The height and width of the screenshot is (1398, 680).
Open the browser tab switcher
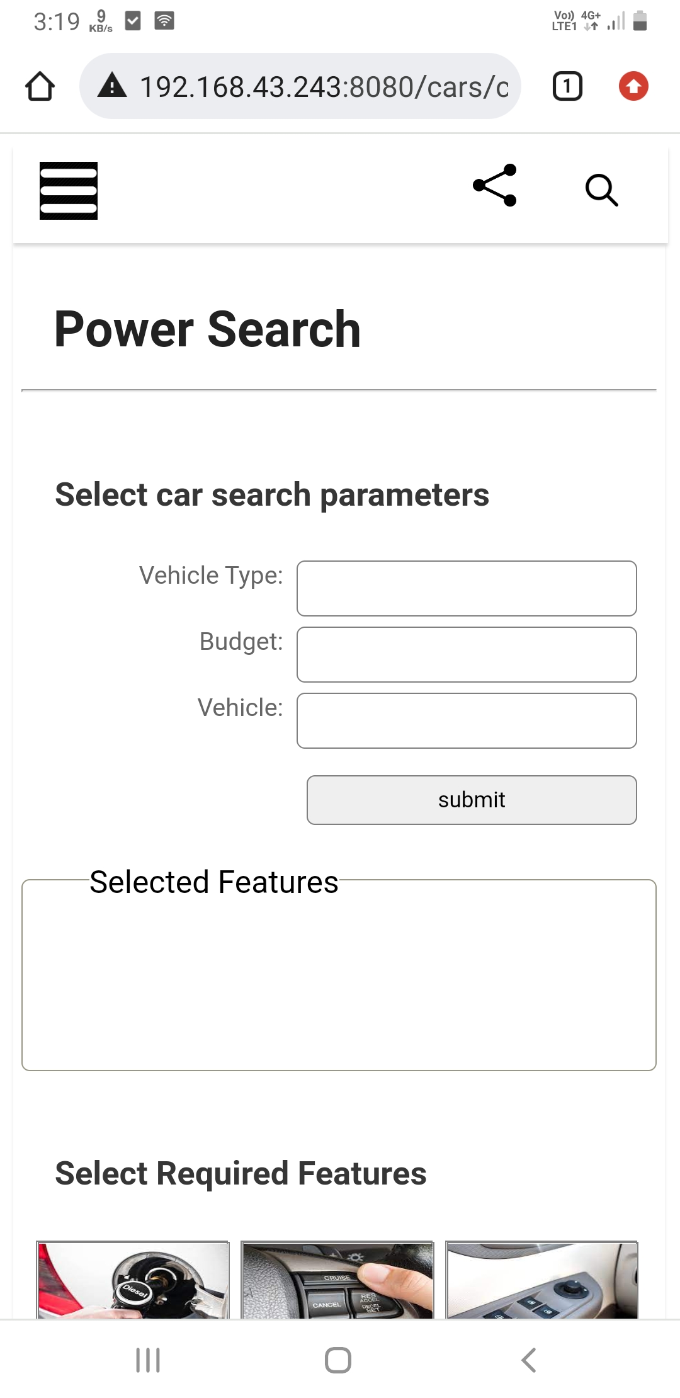(567, 86)
